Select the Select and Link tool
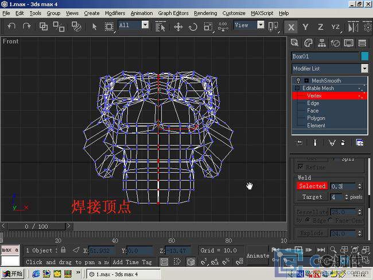 (x=44, y=26)
